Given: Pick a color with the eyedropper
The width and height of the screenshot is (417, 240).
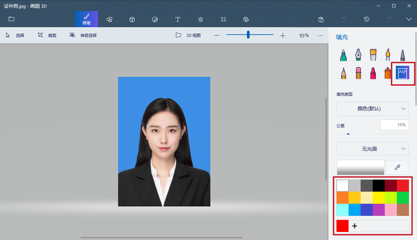Looking at the screenshot, I should coord(397,168).
